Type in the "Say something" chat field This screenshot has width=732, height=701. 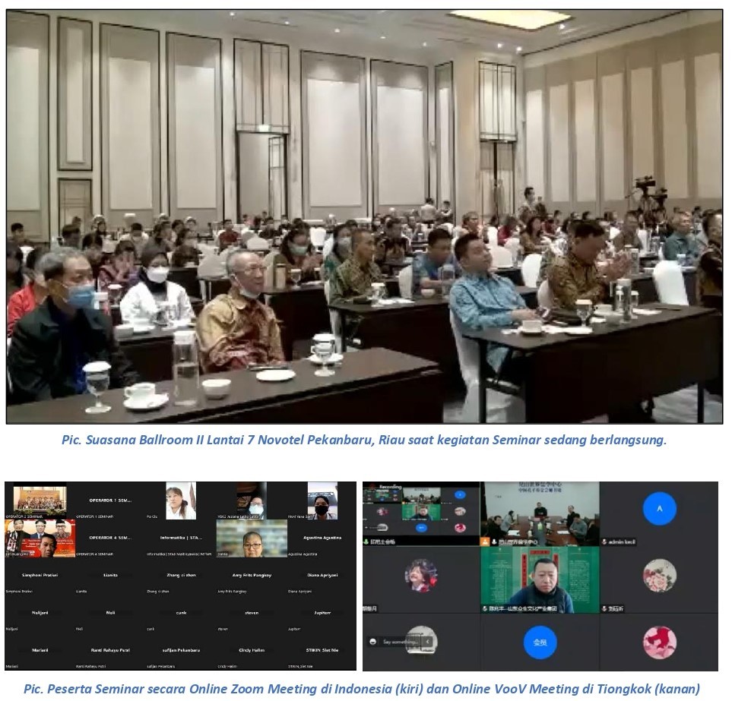coord(399,642)
